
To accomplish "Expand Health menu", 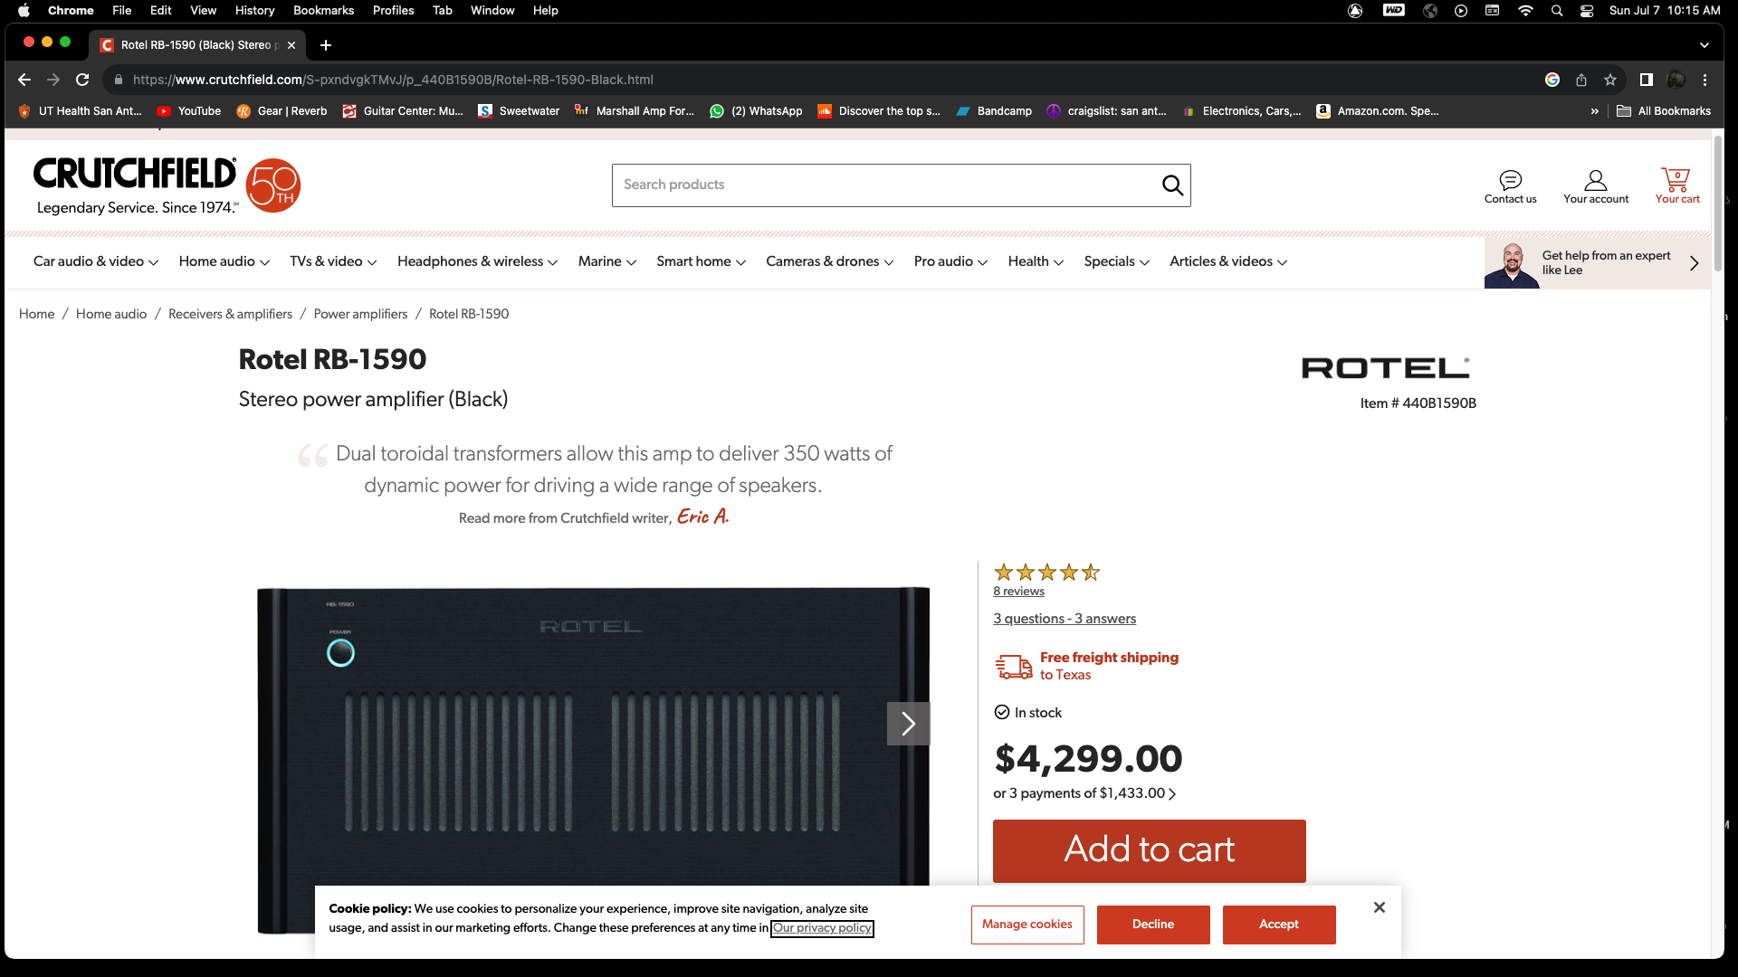I will tap(1036, 261).
